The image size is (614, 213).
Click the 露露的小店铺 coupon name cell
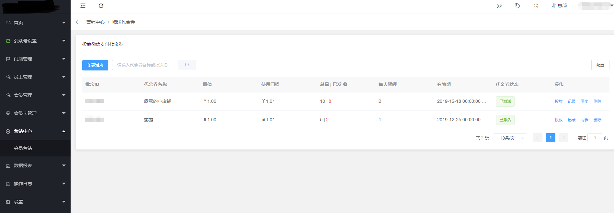pos(158,101)
